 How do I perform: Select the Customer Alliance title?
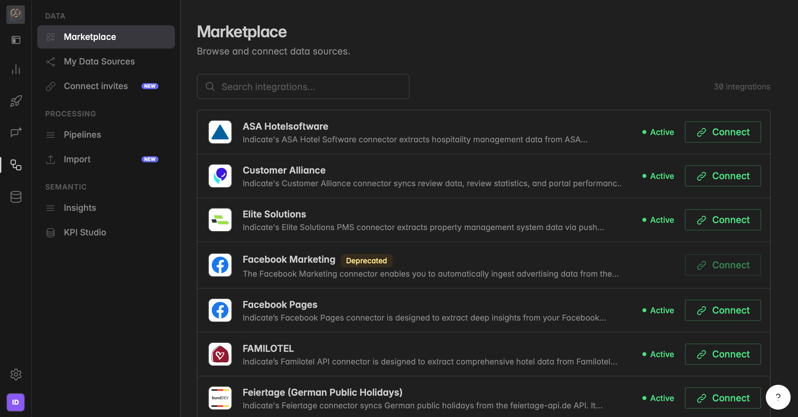284,170
